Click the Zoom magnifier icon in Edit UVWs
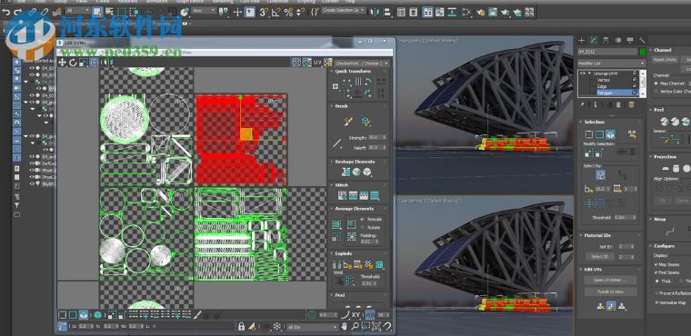The width and height of the screenshot is (691, 336). (356, 326)
